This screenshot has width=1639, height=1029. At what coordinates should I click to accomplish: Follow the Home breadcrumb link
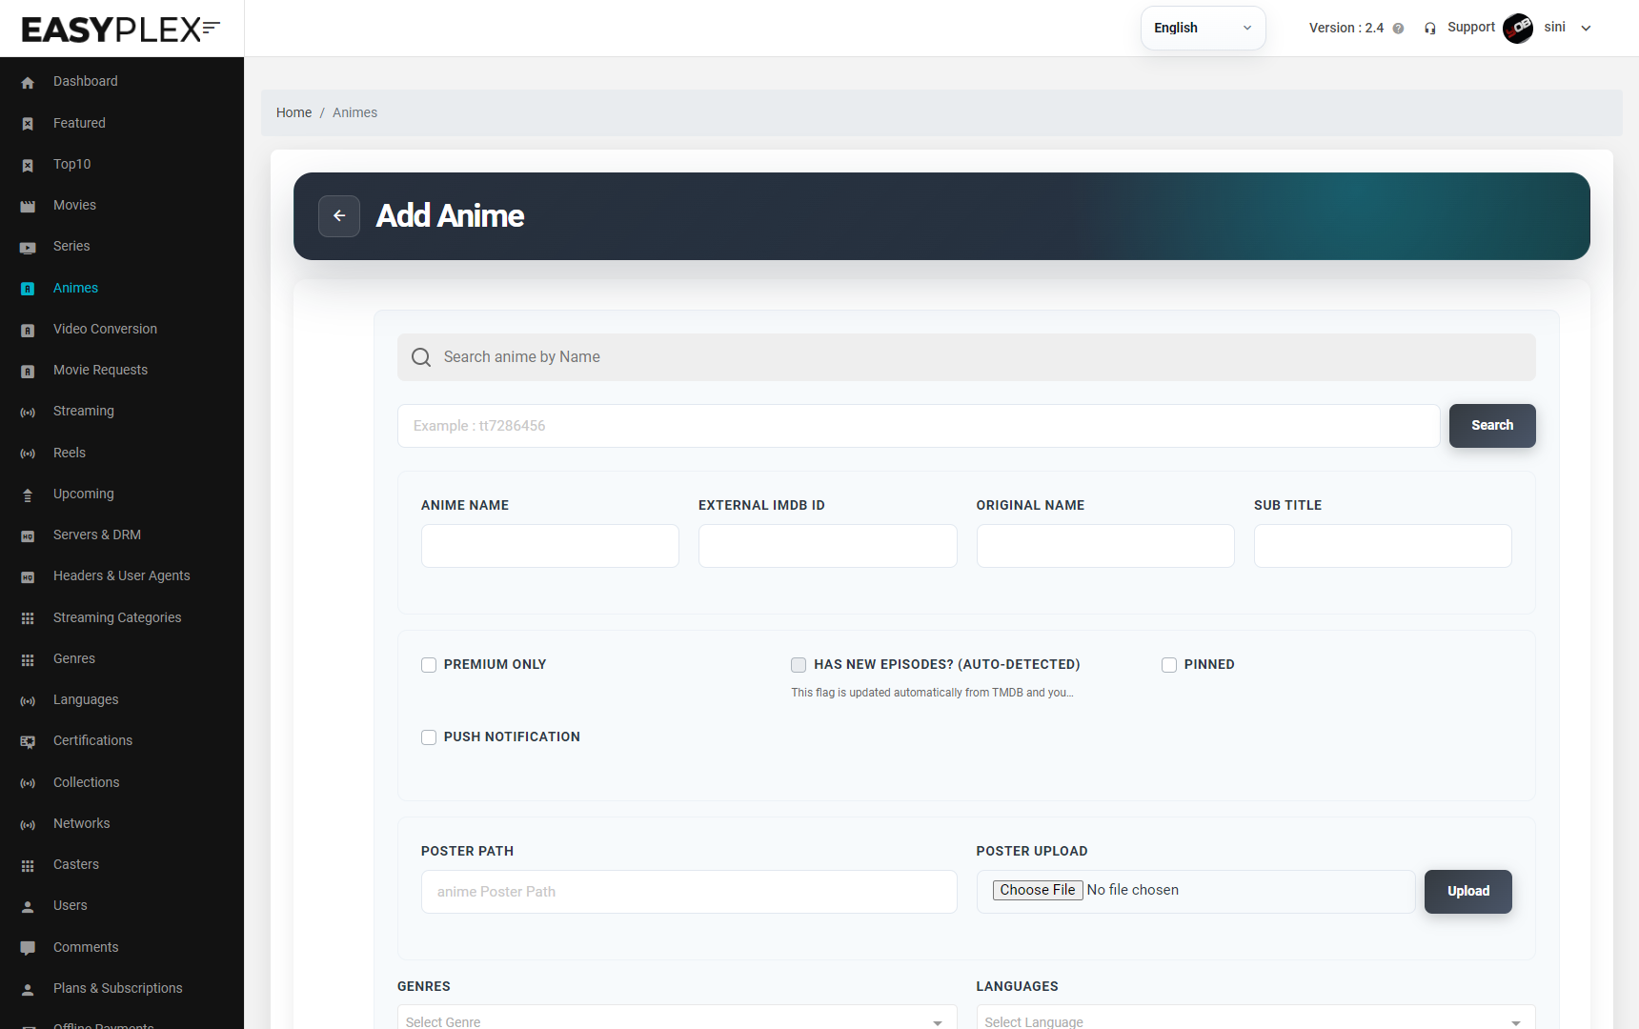(293, 113)
